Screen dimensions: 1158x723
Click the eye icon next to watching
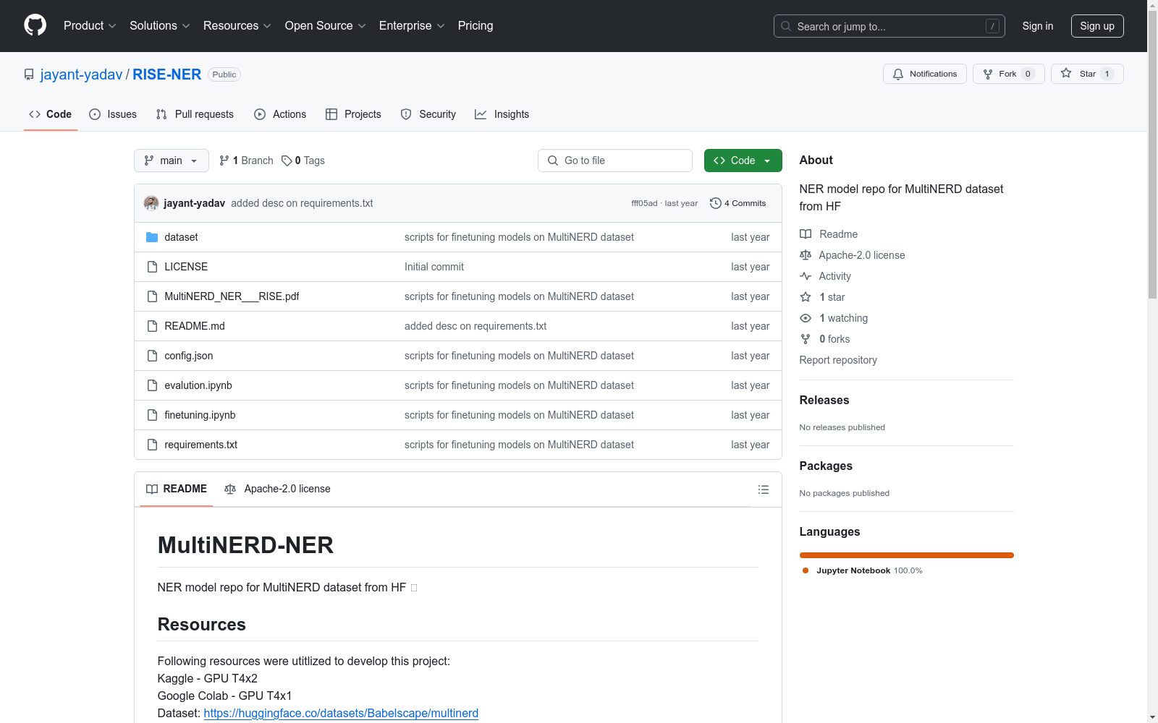coord(806,318)
